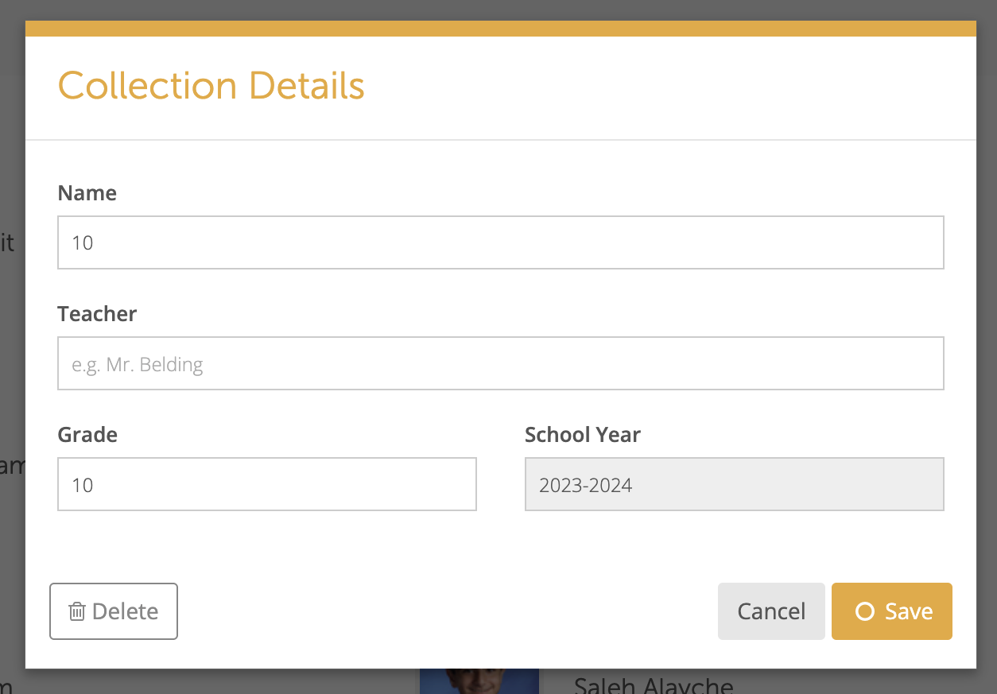Image resolution: width=997 pixels, height=694 pixels.
Task: Click the orange bar atop the dialog
Action: [x=501, y=29]
